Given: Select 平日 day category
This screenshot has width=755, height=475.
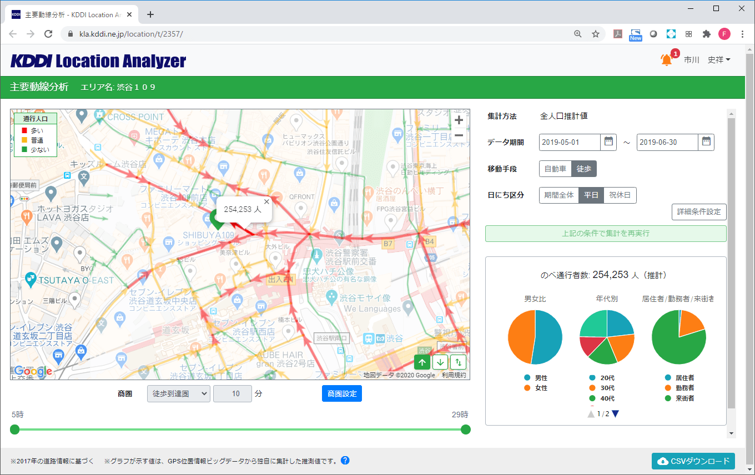Looking at the screenshot, I should click(x=591, y=195).
